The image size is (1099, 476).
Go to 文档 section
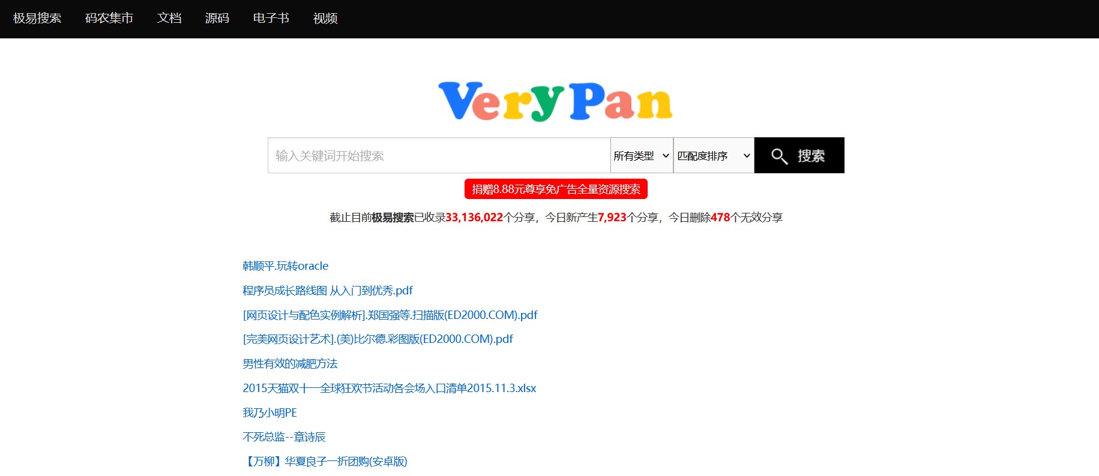169,19
